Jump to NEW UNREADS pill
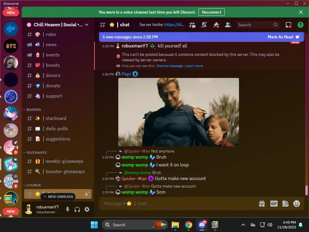 point(58,197)
